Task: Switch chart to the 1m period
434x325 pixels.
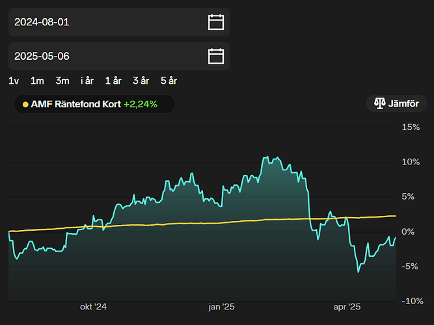Action: (38, 81)
